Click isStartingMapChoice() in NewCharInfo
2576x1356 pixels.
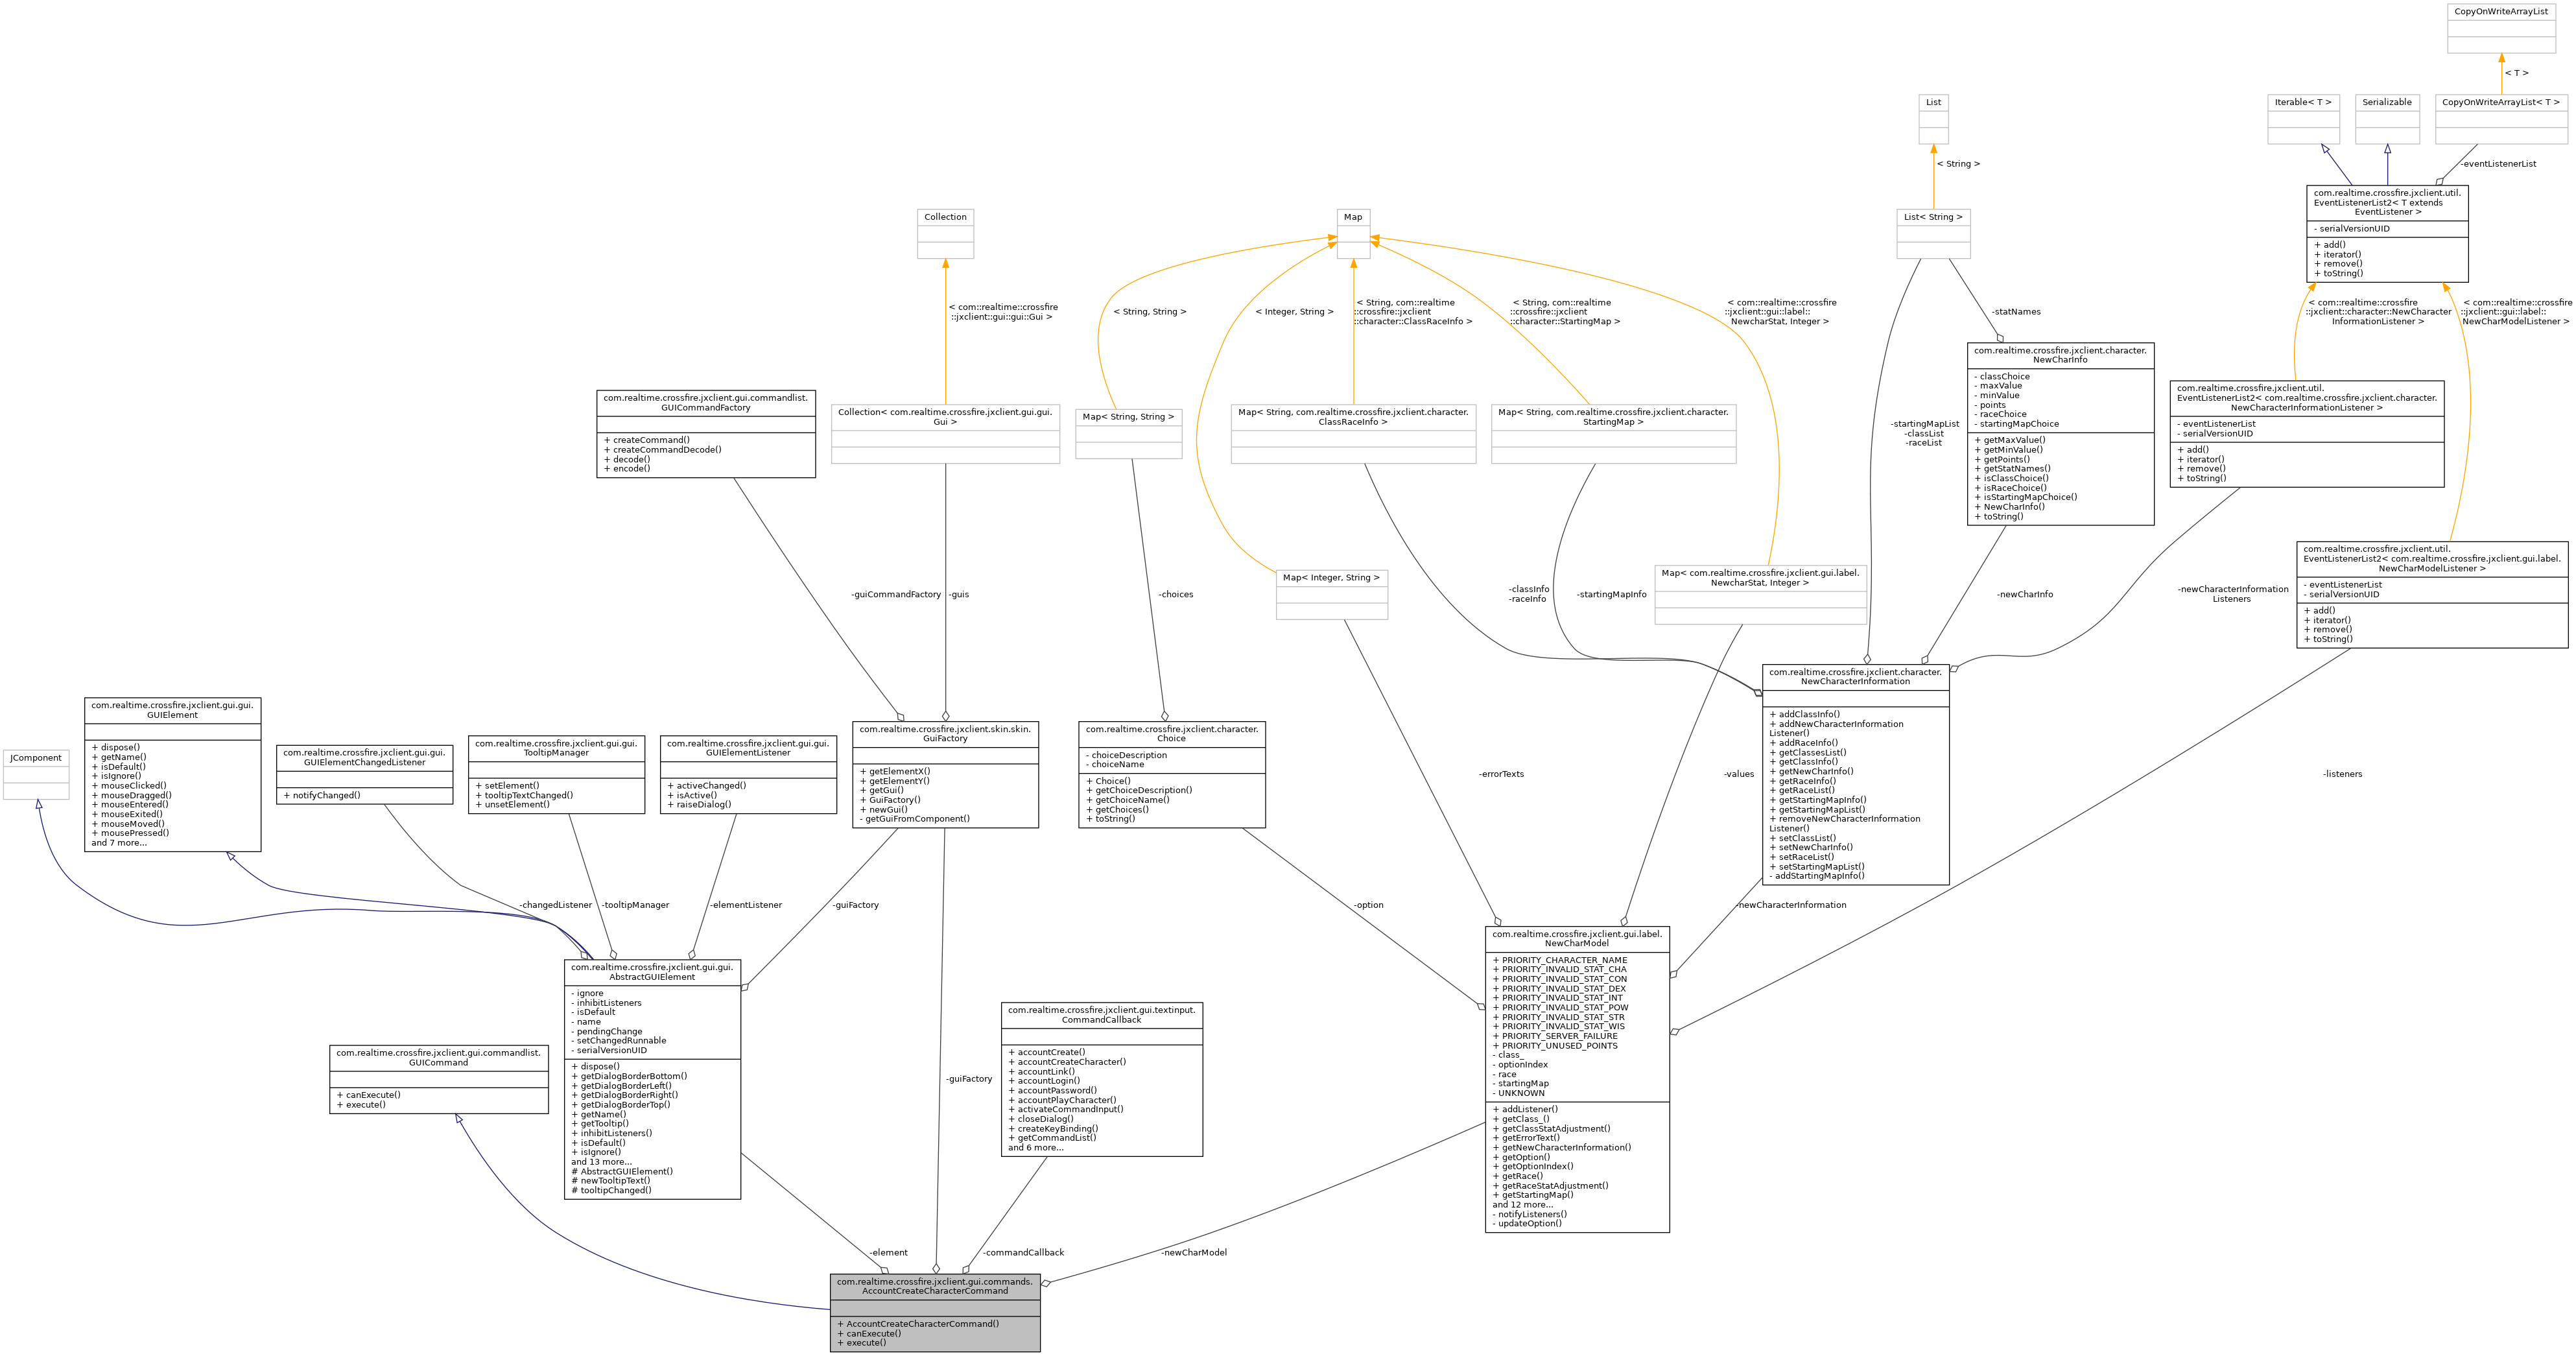tap(2025, 497)
